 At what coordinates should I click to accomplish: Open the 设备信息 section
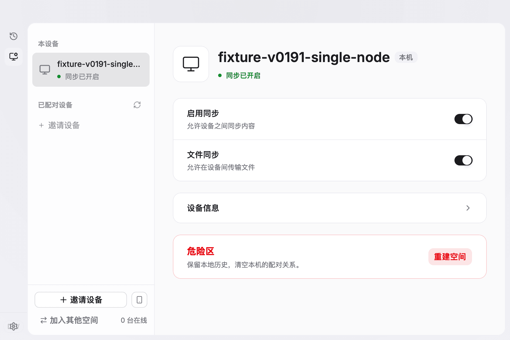330,208
